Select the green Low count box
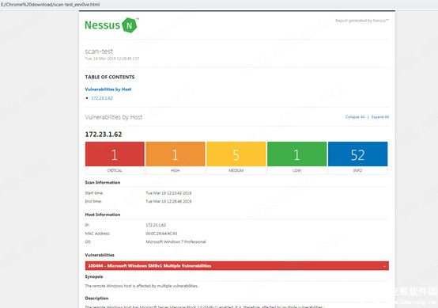The height and width of the screenshot is (308, 438). pos(296,154)
